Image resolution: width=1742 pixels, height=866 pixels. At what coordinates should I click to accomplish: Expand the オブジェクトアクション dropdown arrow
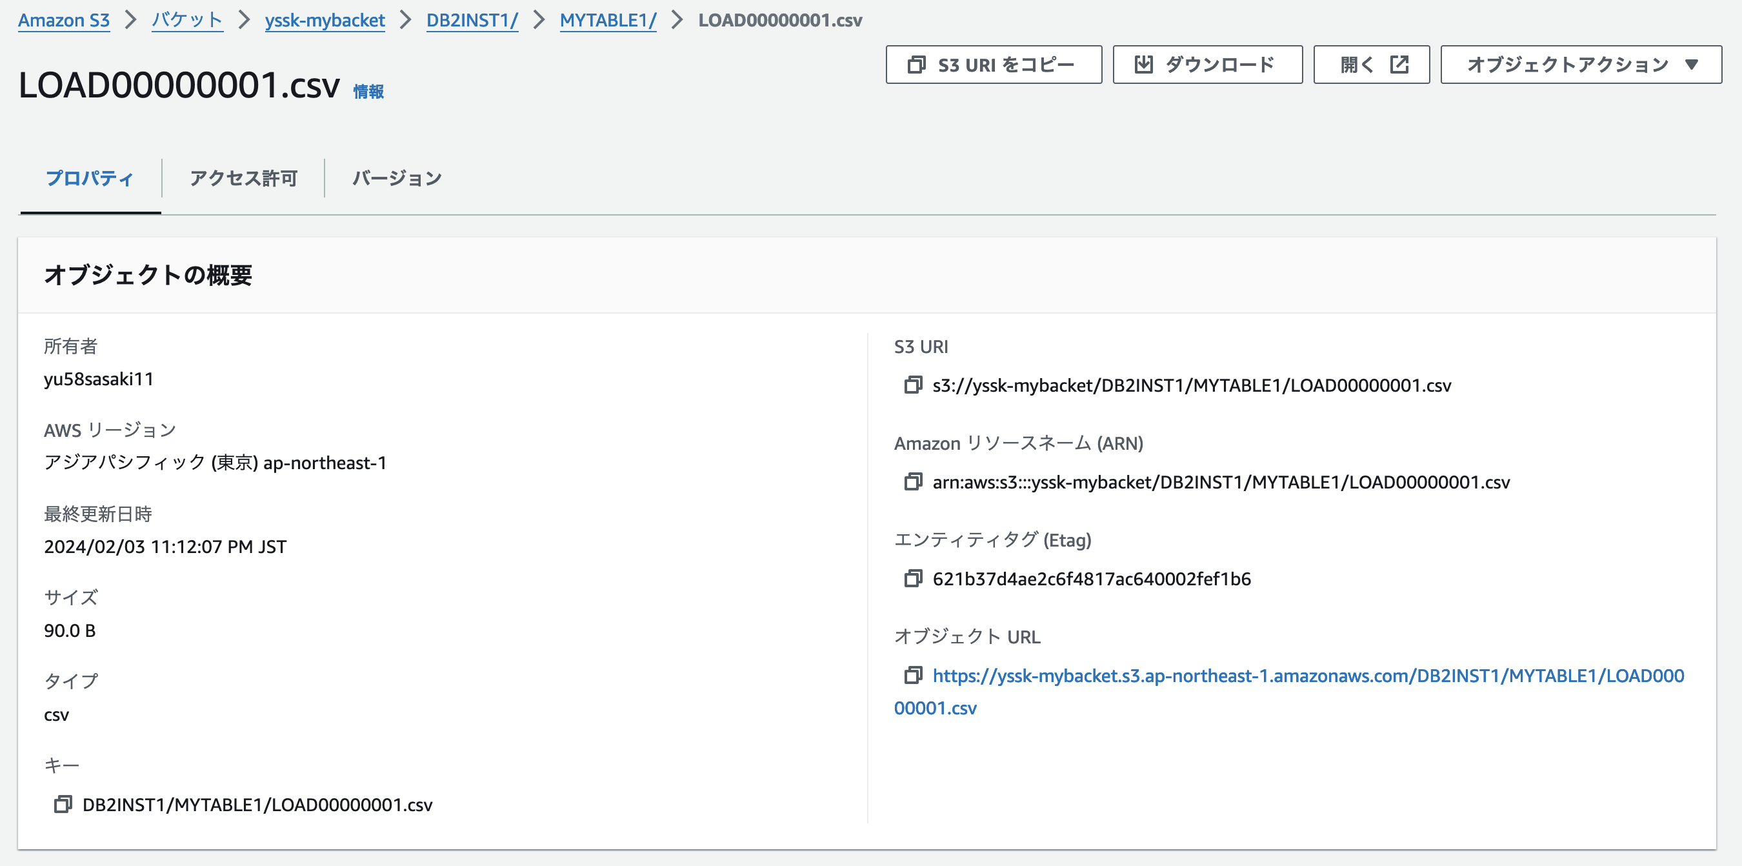[x=1691, y=65]
